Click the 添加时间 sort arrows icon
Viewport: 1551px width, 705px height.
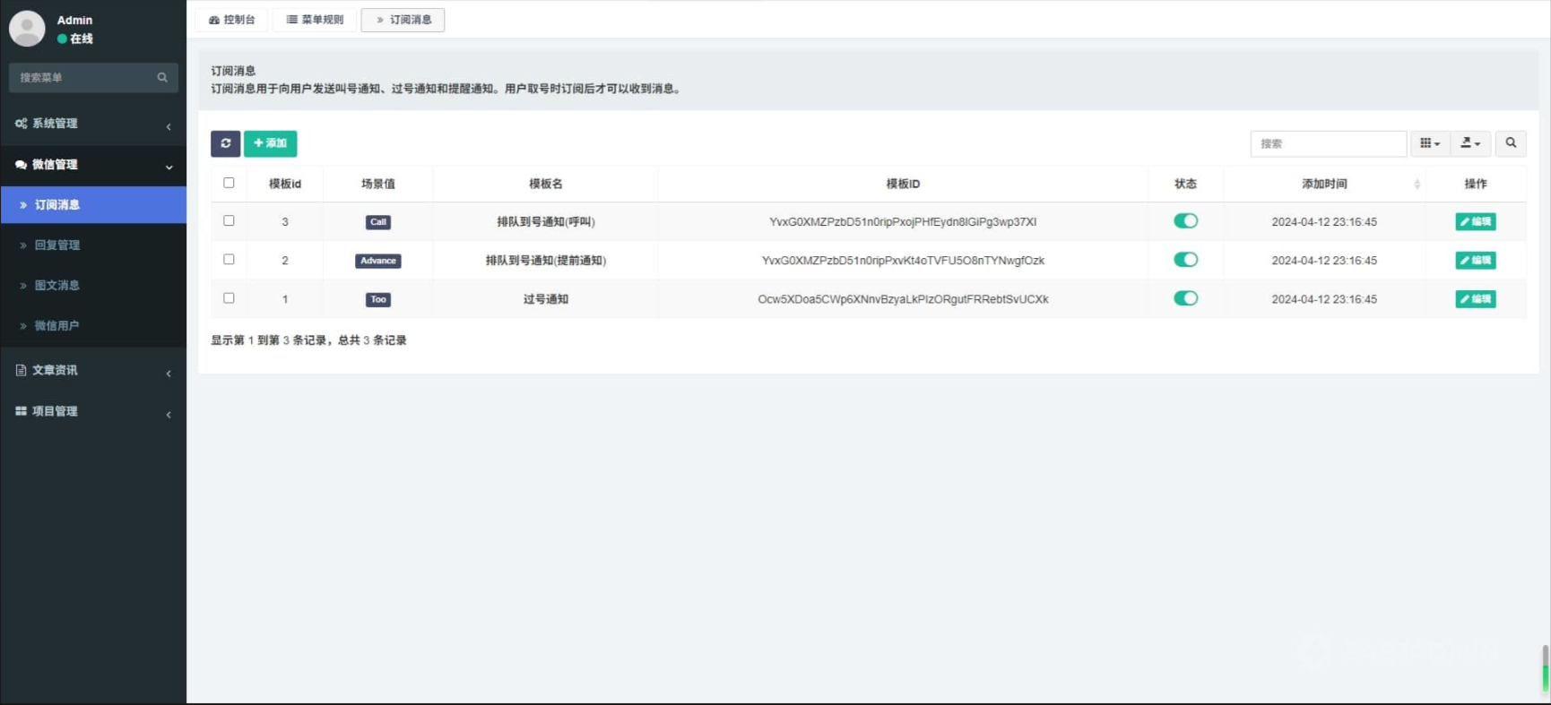1417,184
